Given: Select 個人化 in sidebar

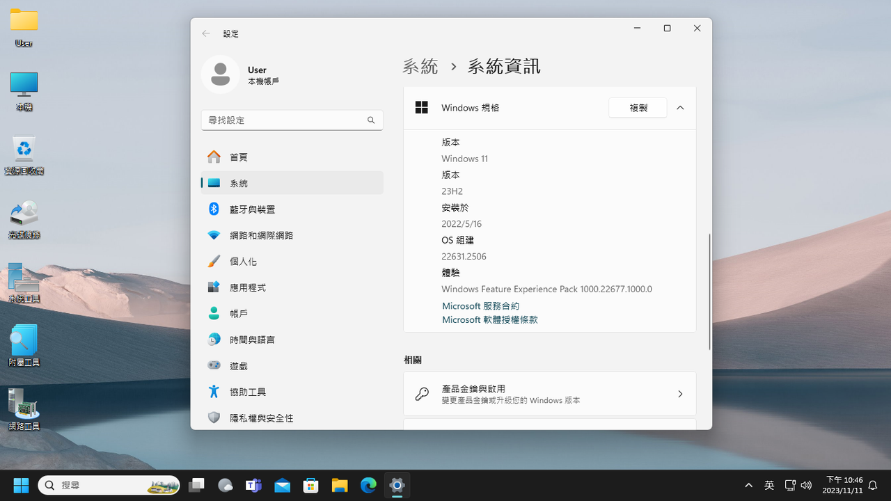Looking at the screenshot, I should pyautogui.click(x=292, y=262).
